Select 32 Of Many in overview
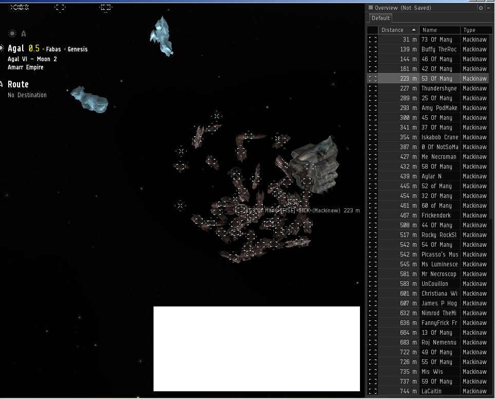Image resolution: width=495 pixels, height=399 pixels. pyautogui.click(x=428, y=196)
